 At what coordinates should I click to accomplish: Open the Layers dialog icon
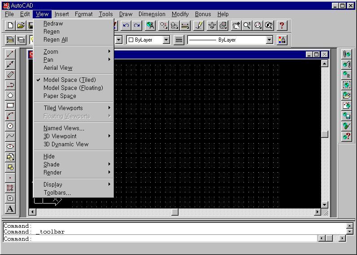(x=21, y=40)
